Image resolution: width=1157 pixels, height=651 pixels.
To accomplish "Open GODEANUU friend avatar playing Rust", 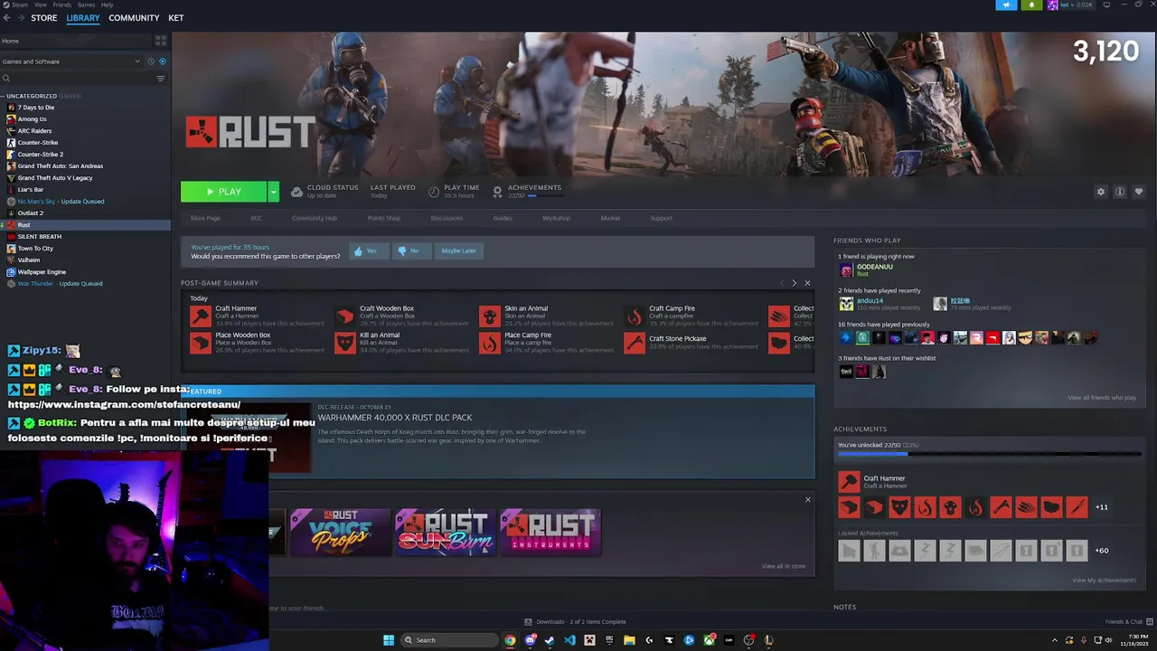I will tap(846, 270).
